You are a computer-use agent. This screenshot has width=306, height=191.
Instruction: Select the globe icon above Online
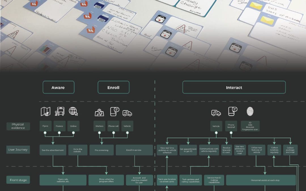pos(73,111)
